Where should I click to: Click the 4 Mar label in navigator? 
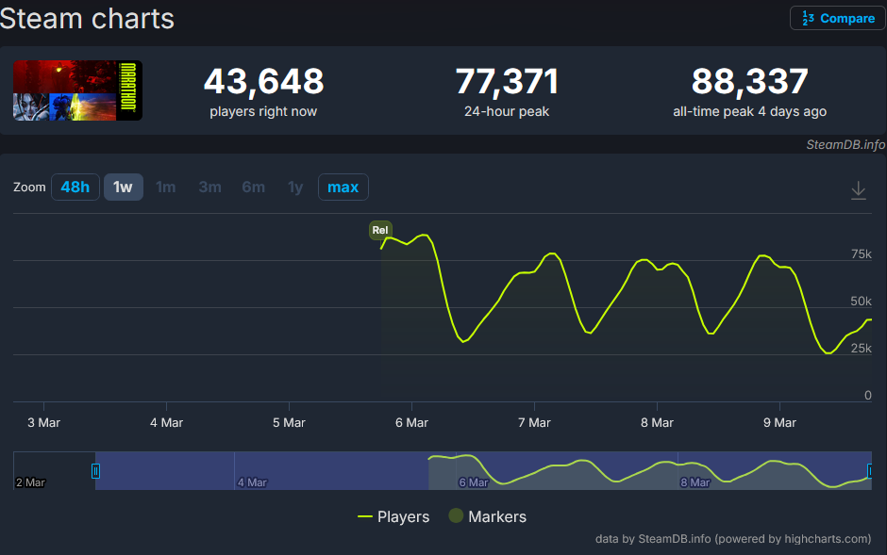coord(252,482)
